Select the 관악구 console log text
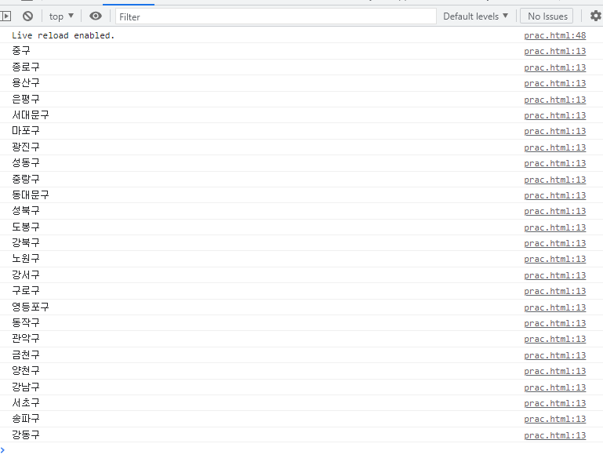This screenshot has width=603, height=469. click(25, 338)
